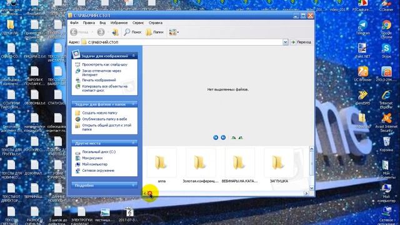The width and height of the screenshot is (400, 225).
Task: Select Мой компьютер desktop icon
Action: [x=386, y=193]
